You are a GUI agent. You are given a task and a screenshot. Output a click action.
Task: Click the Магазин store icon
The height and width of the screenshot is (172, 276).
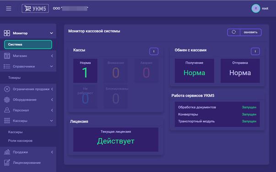click(7, 56)
